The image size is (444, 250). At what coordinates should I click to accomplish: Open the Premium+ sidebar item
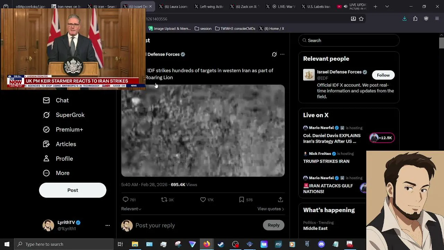click(63, 130)
